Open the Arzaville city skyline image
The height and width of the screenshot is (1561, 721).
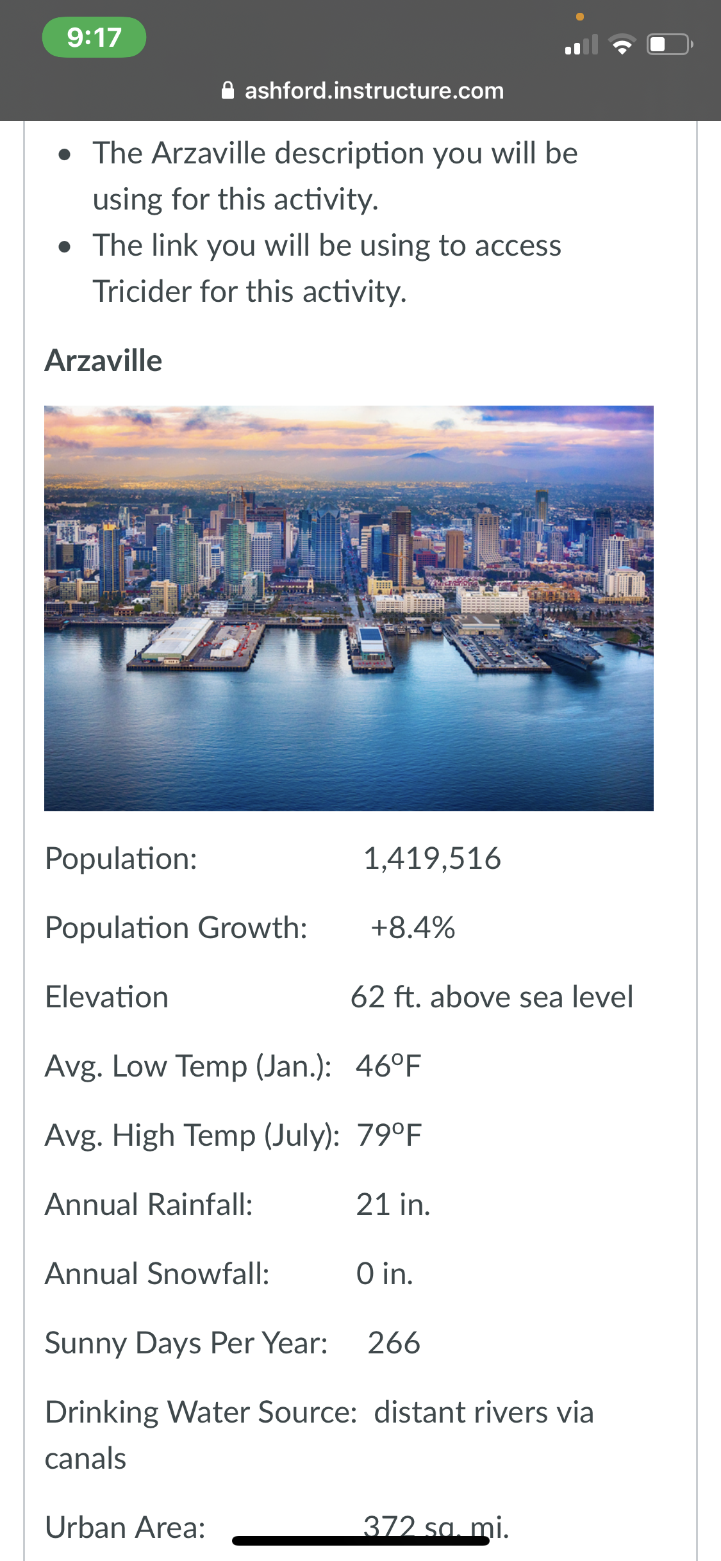[x=349, y=608]
